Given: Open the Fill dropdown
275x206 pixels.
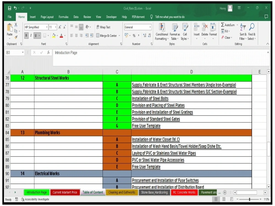Looking at the screenshot, I should (226, 31).
